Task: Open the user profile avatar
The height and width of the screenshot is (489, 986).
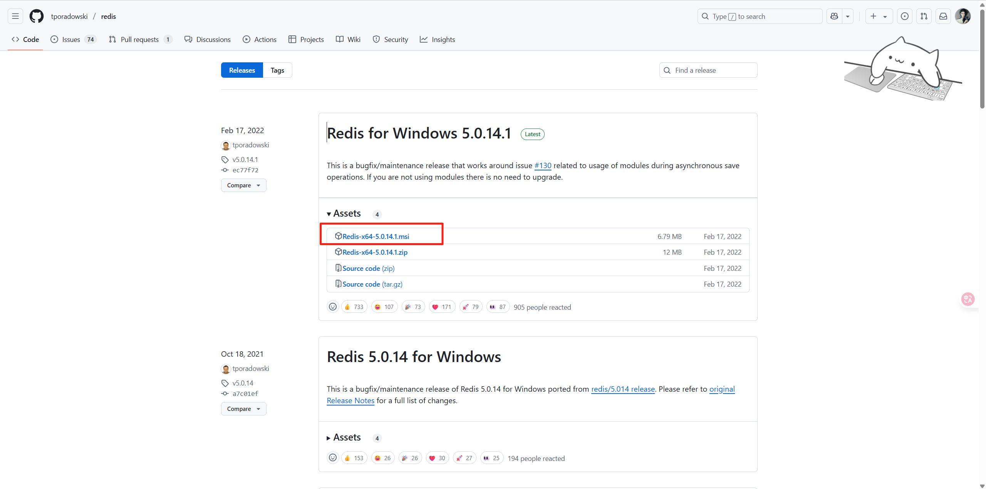Action: coord(963,17)
